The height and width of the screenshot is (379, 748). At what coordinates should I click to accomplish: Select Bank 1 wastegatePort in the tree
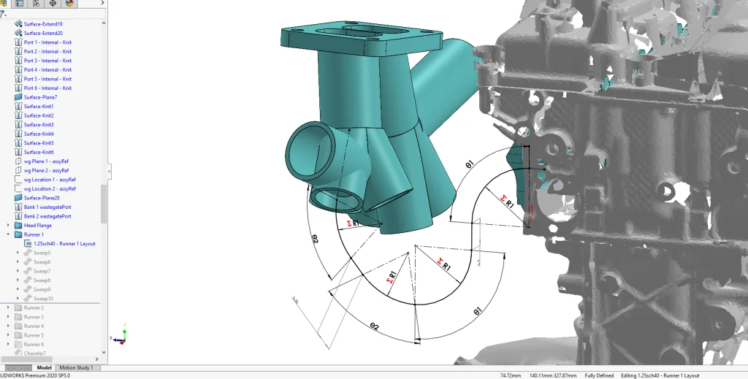(47, 207)
